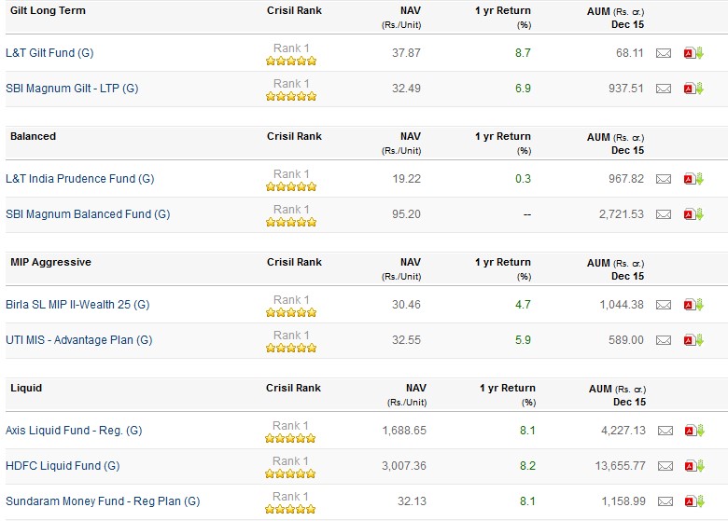Click AUM value 1,158.99
The width and height of the screenshot is (728, 521).
[623, 501]
